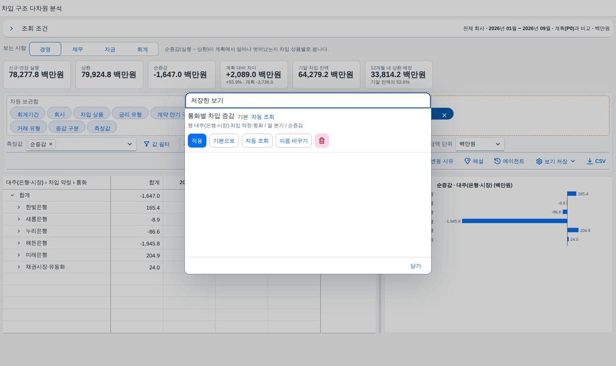
Task: Select the 회사 dimension chip
Action: [x=59, y=114]
